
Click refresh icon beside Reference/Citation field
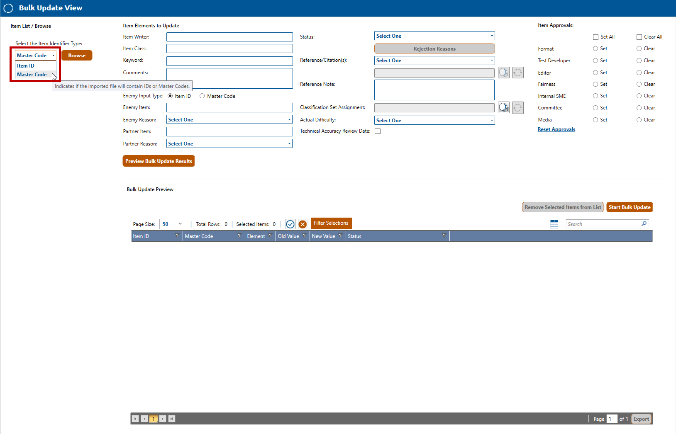coord(517,73)
